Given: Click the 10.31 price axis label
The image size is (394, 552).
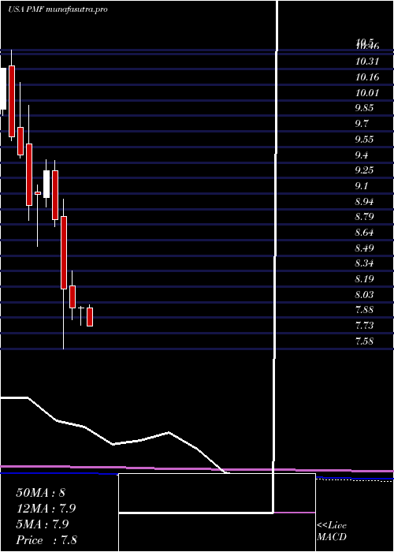Looking at the screenshot, I should point(367,62).
